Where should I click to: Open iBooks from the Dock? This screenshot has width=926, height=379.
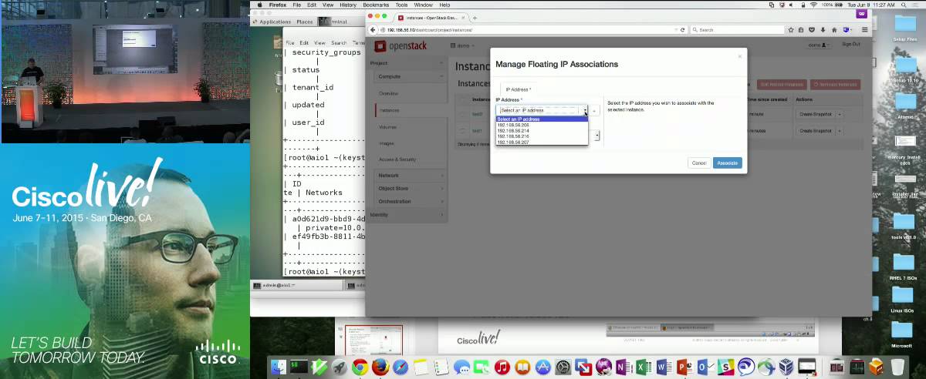(522, 367)
